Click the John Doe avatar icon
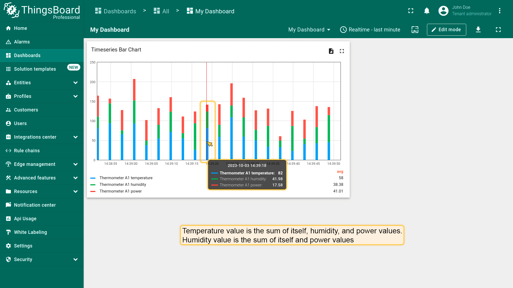This screenshot has width=513, height=288. (x=443, y=11)
